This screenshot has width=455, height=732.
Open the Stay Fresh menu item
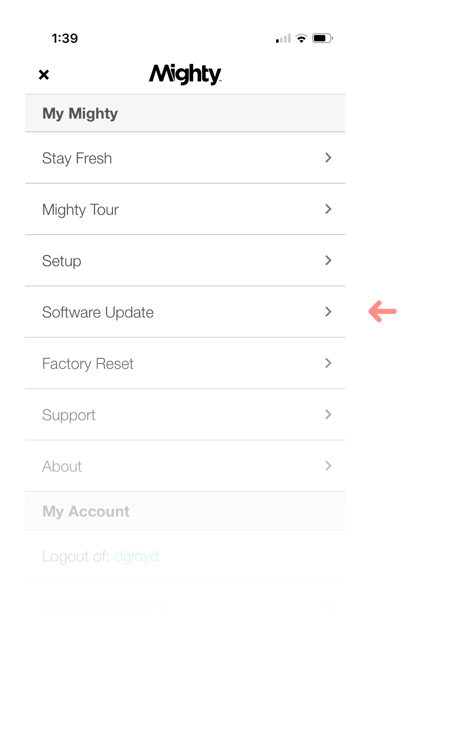185,158
